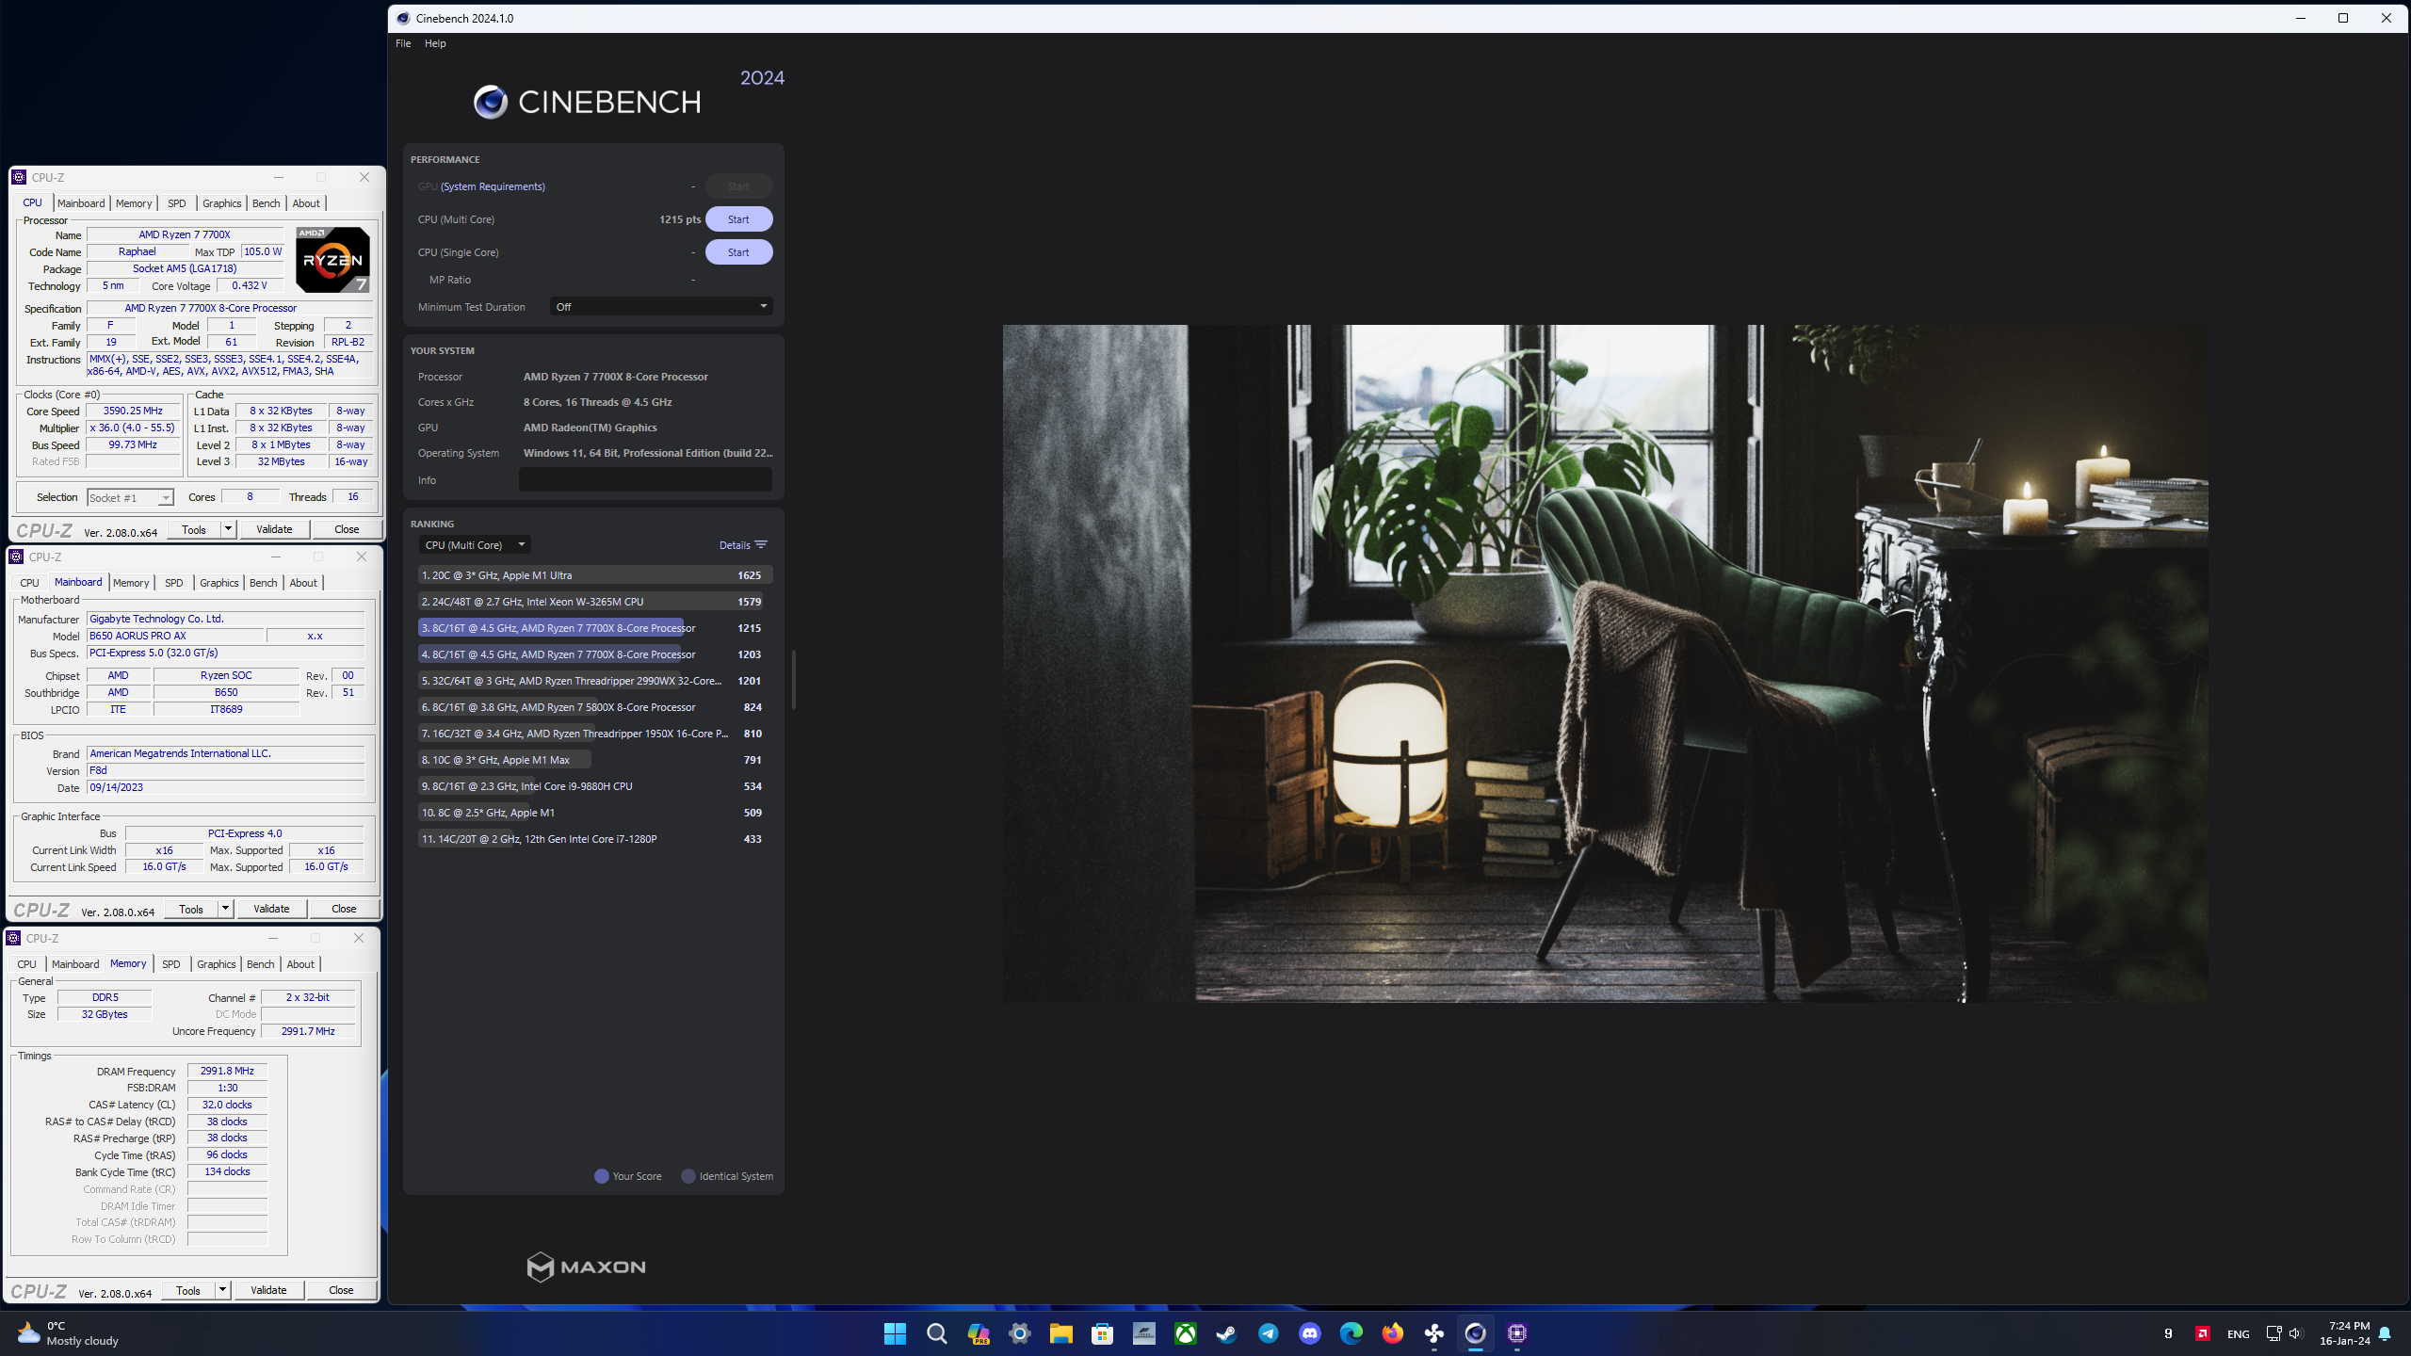Open Discord from taskbar
Image resolution: width=2411 pixels, height=1356 pixels.
pos(1309,1333)
